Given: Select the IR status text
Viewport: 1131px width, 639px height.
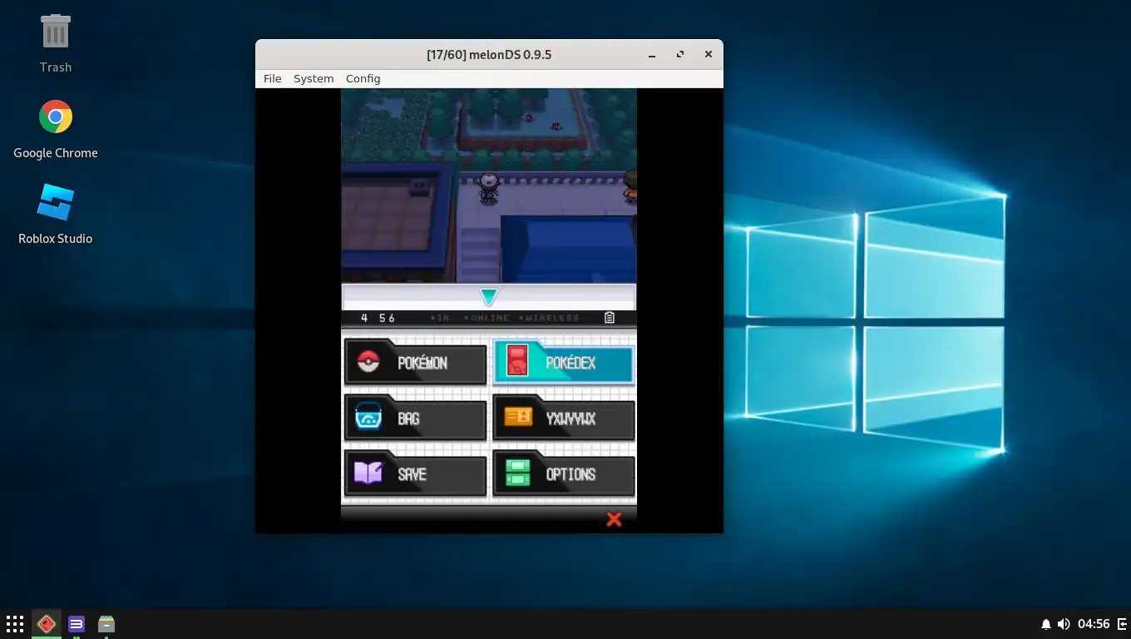Looking at the screenshot, I should pyautogui.click(x=442, y=318).
